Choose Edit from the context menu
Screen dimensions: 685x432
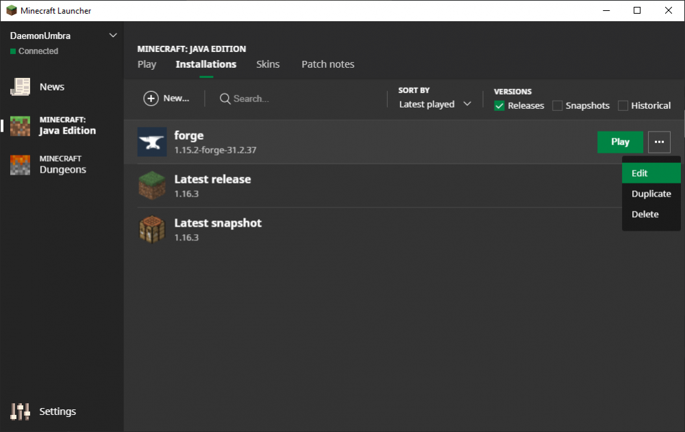pos(640,173)
